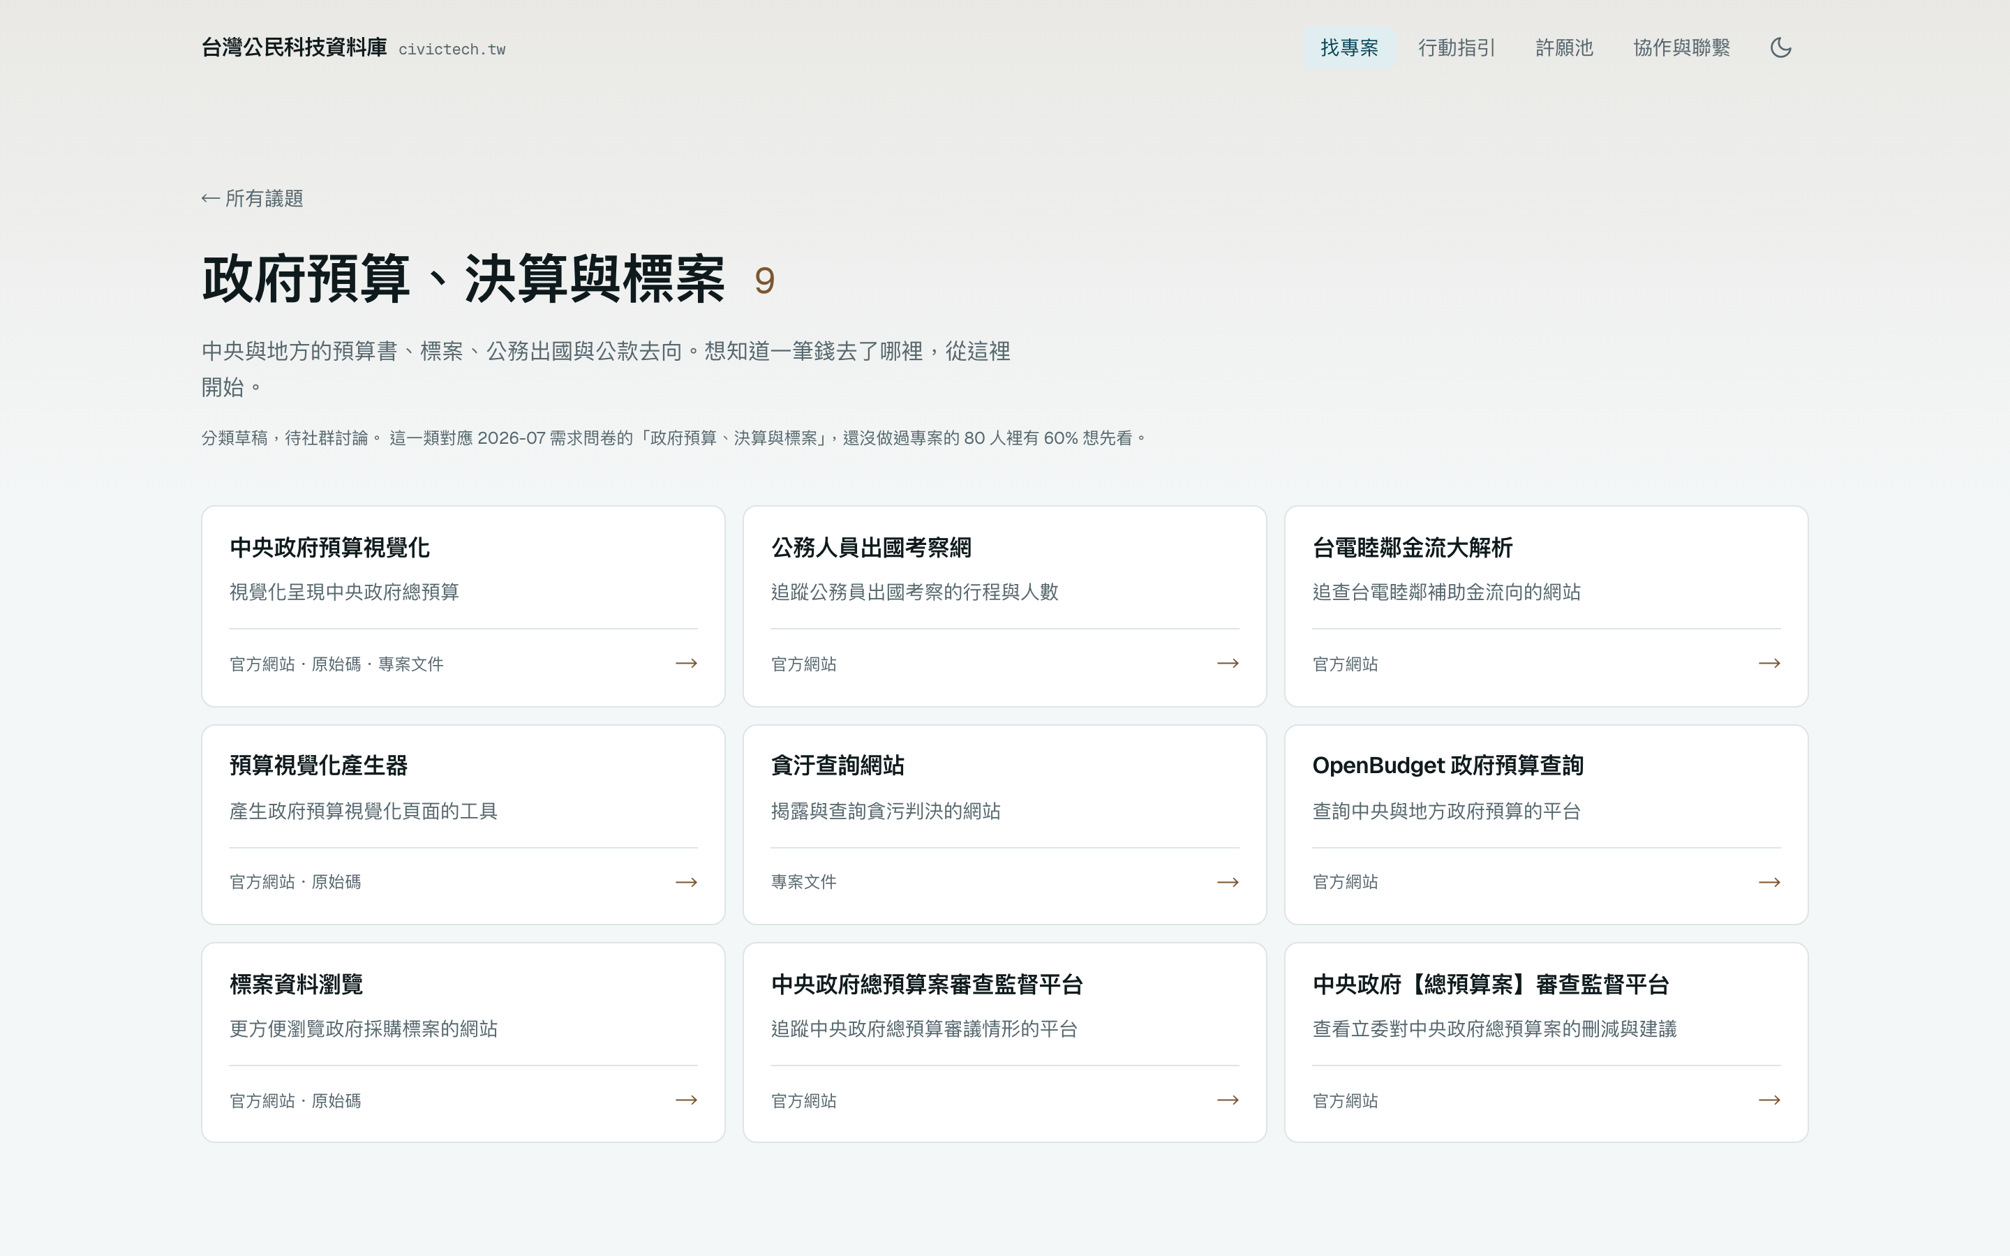Open the 公務人員出國考察網 card title
The height and width of the screenshot is (1256, 2010).
coord(871,548)
